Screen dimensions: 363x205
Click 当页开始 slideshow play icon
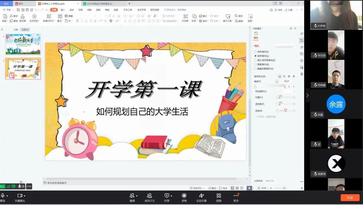coord(34,16)
